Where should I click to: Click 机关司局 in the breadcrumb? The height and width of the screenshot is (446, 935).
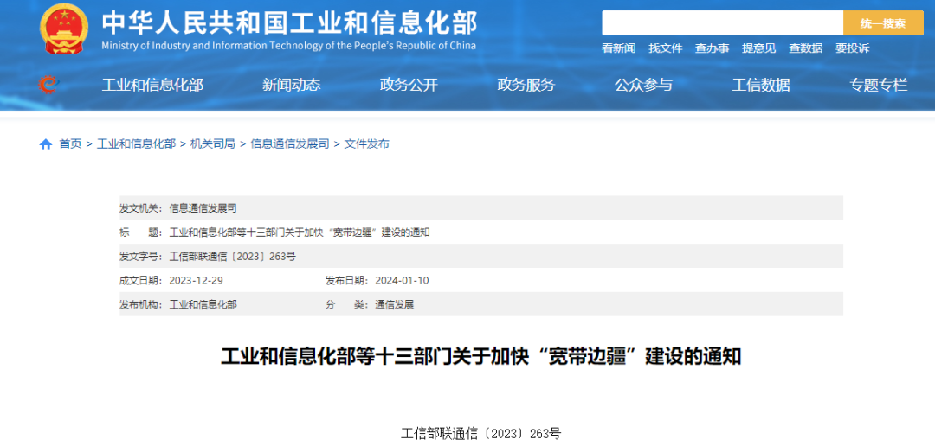click(213, 144)
